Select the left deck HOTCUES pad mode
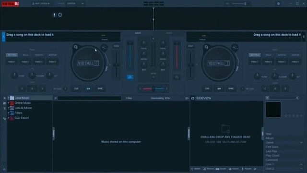The image size is (307, 173). tap(12, 55)
